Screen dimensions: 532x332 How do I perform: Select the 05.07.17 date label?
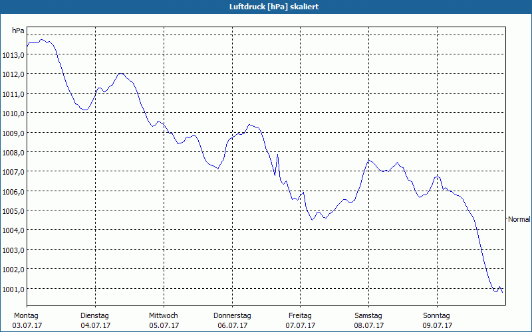pos(164,325)
